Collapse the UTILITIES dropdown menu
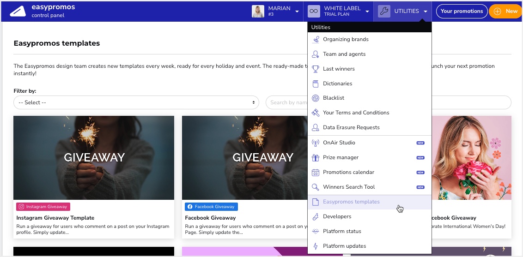The height and width of the screenshot is (257, 523). [402, 12]
